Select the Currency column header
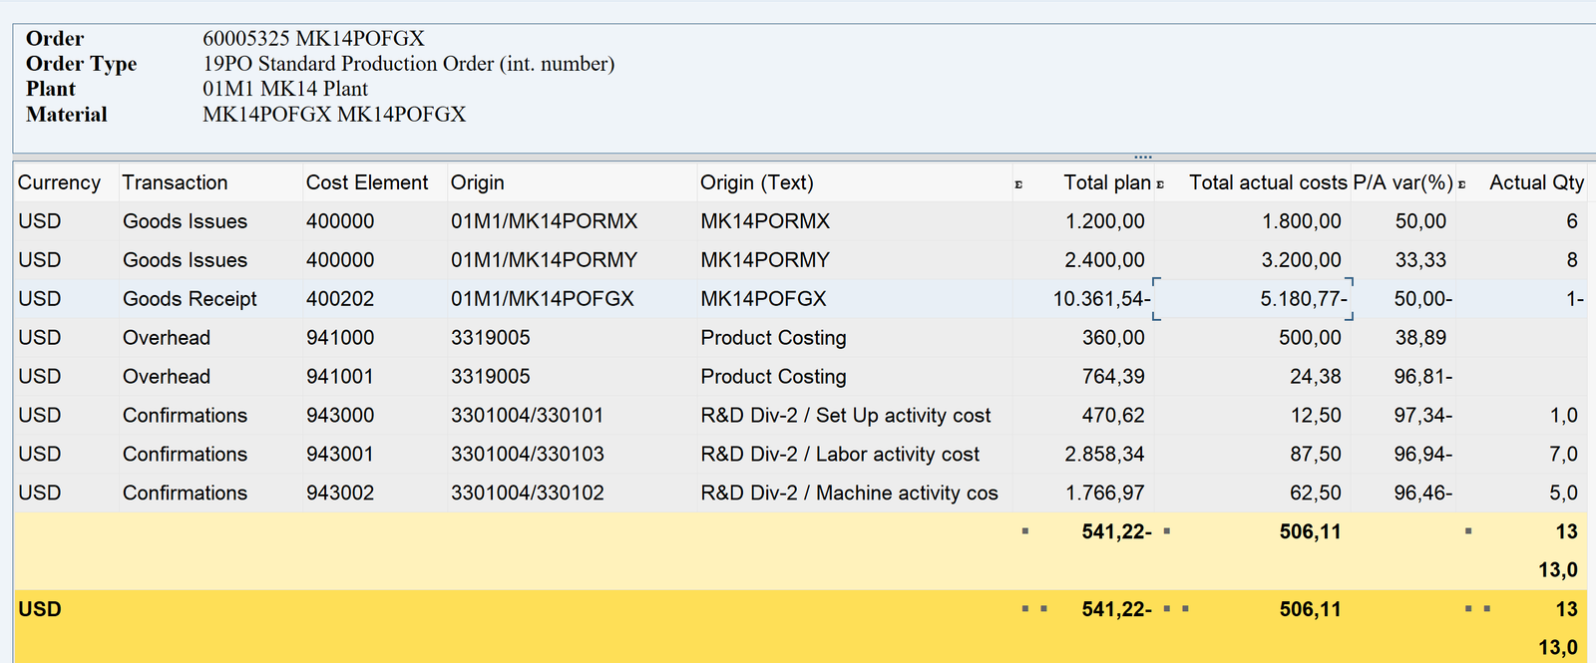 pos(59,182)
